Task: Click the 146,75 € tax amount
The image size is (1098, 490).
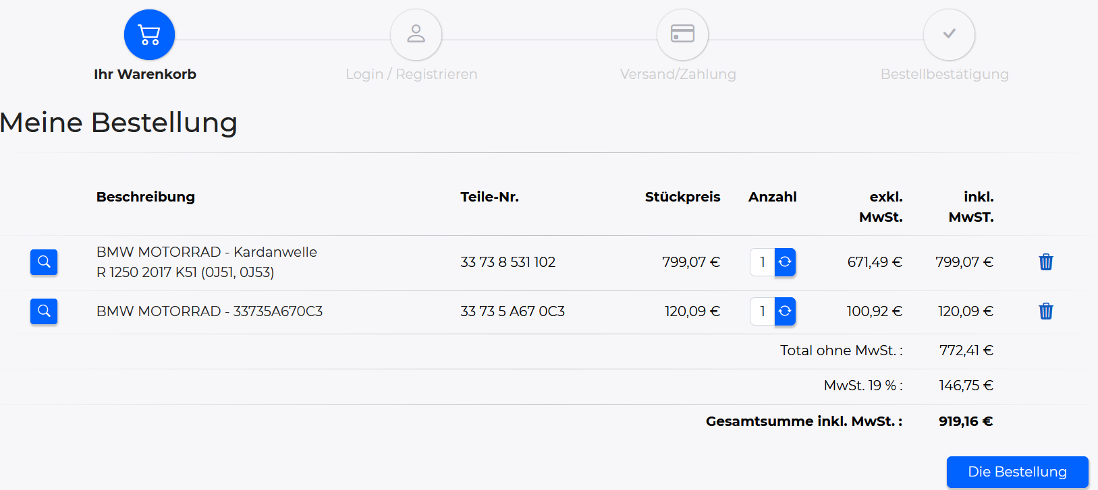Action: (966, 386)
